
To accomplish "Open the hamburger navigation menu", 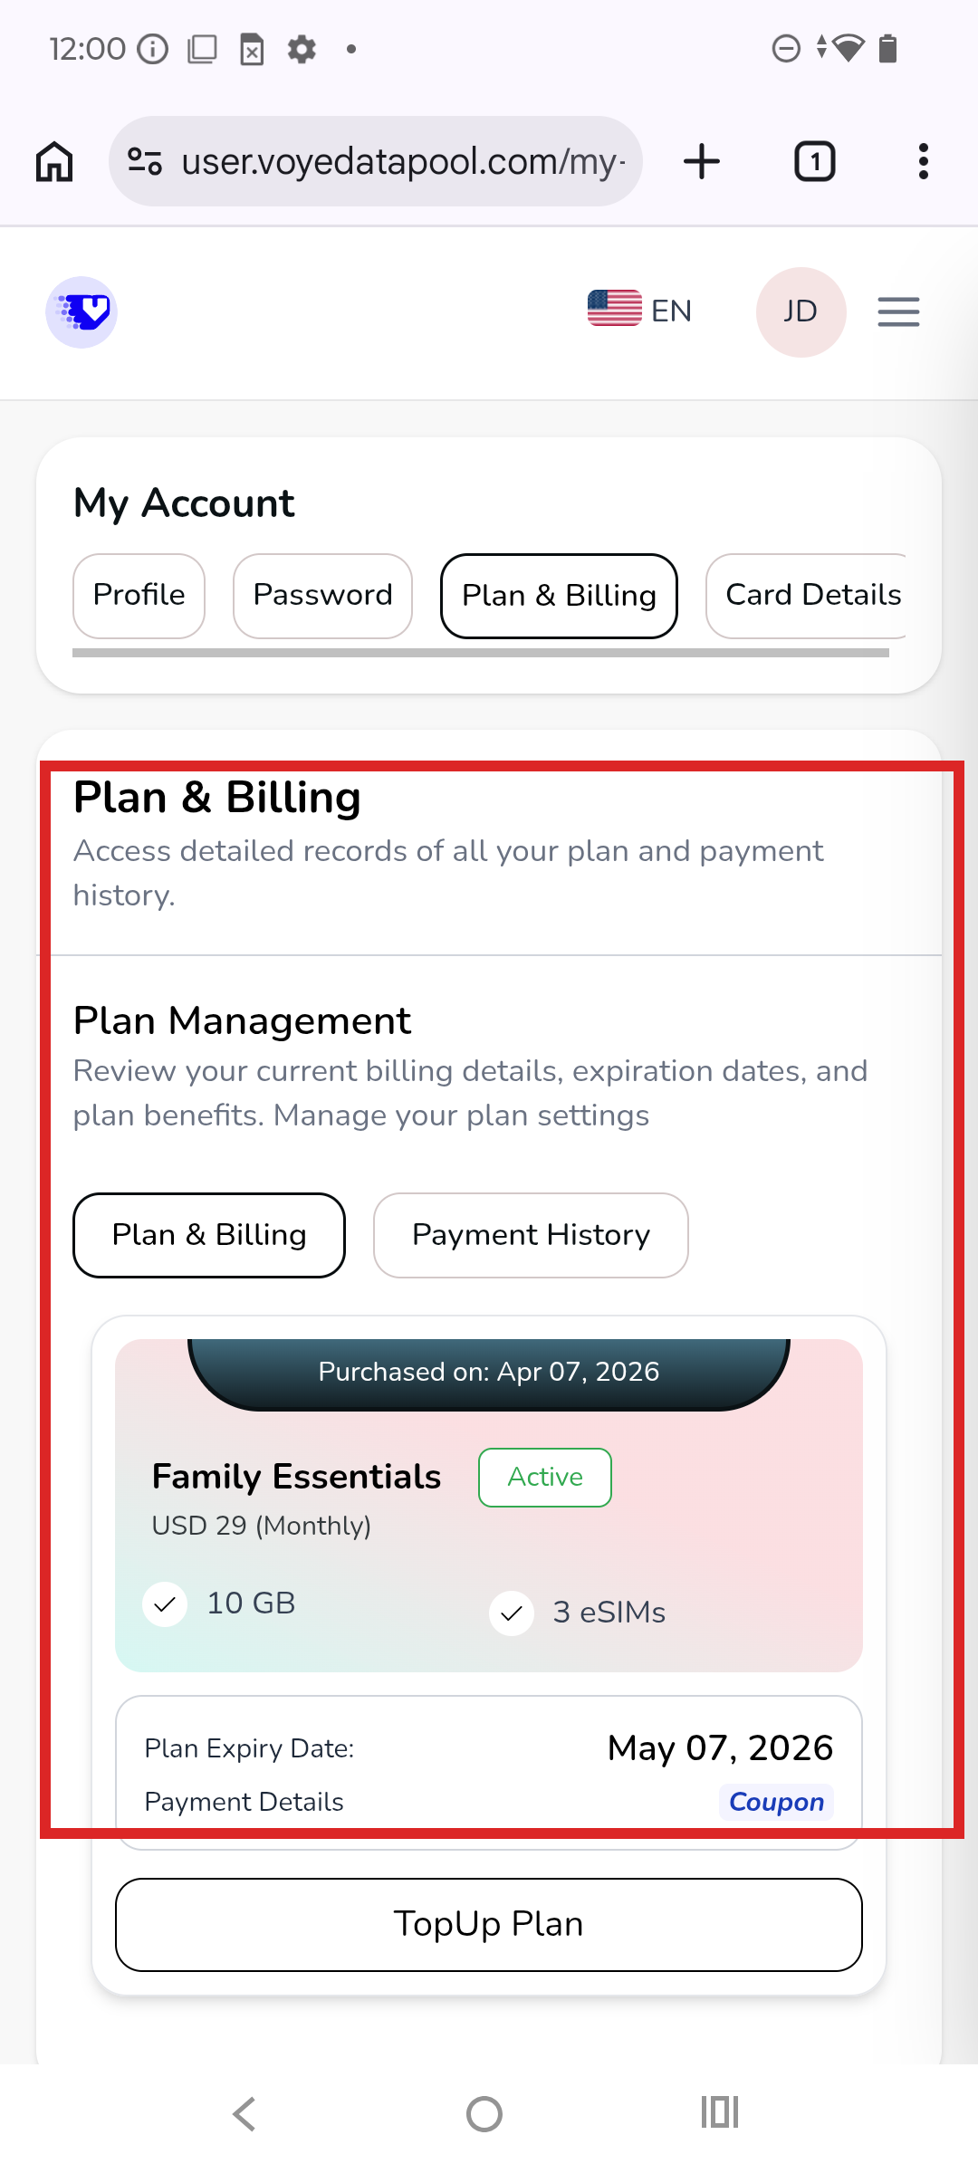I will click(898, 312).
